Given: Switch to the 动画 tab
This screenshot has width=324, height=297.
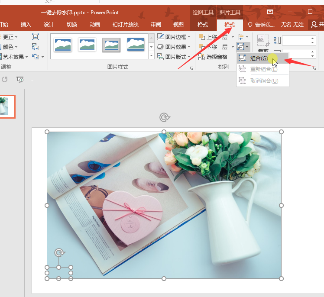Looking at the screenshot, I should pos(94,25).
